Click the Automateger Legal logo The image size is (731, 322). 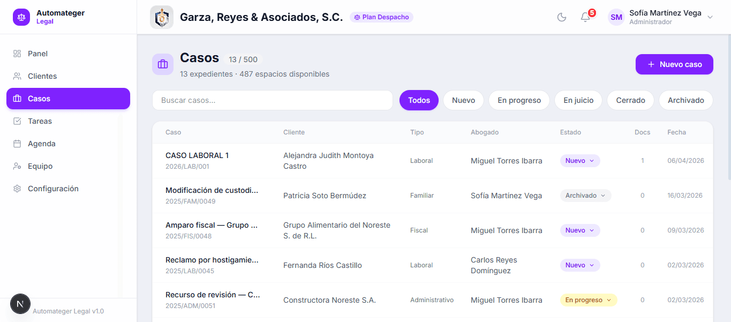point(21,17)
